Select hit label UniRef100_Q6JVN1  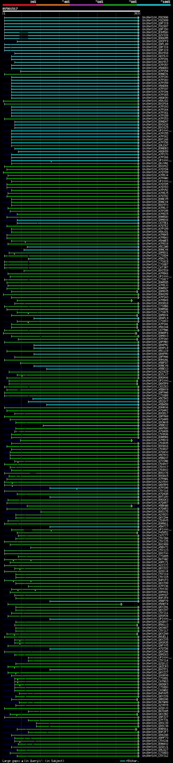pos(155,163)
